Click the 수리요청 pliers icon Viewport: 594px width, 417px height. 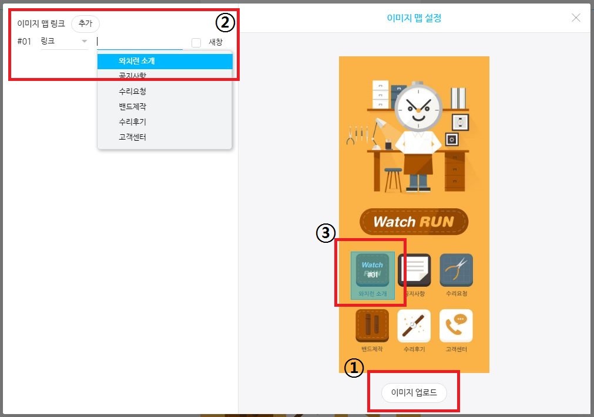(456, 270)
